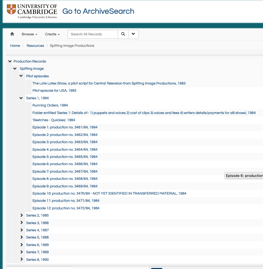
Task: Expand the Series 8, 1990 chevron
Action: (x=22, y=259)
